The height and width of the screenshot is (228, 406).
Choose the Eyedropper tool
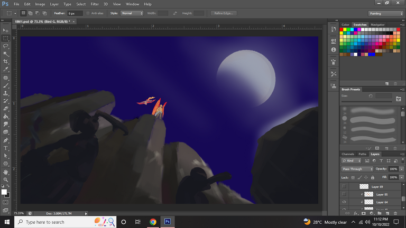point(5,69)
